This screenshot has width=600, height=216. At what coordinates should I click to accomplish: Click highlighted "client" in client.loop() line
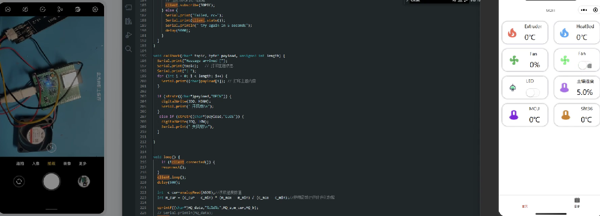163,177
